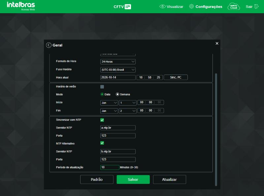Click the alternative NTP Porta field

pos(118,159)
